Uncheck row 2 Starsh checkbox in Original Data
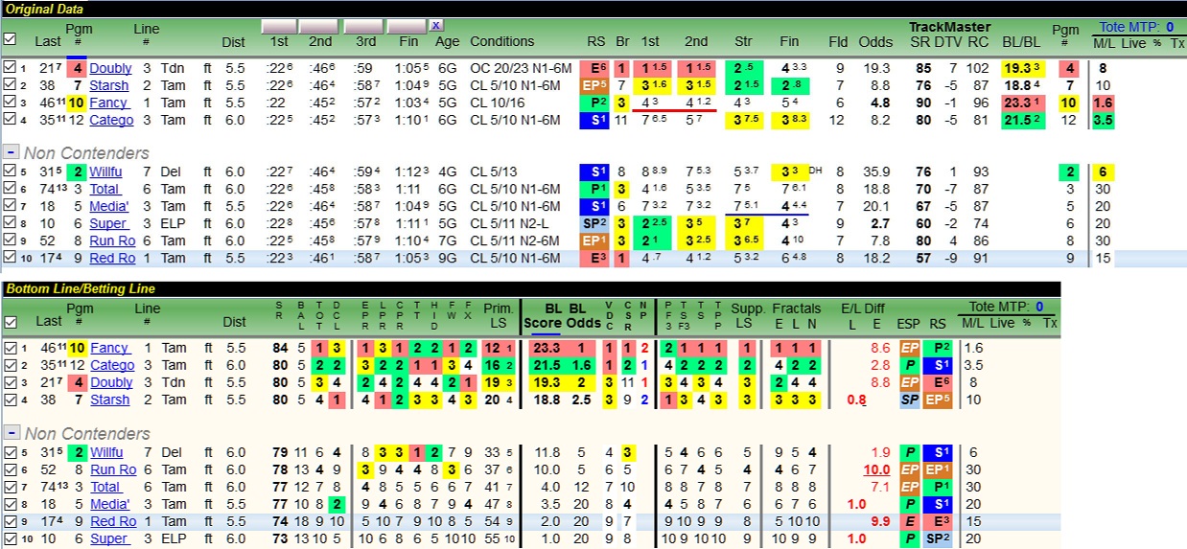 pyautogui.click(x=10, y=85)
